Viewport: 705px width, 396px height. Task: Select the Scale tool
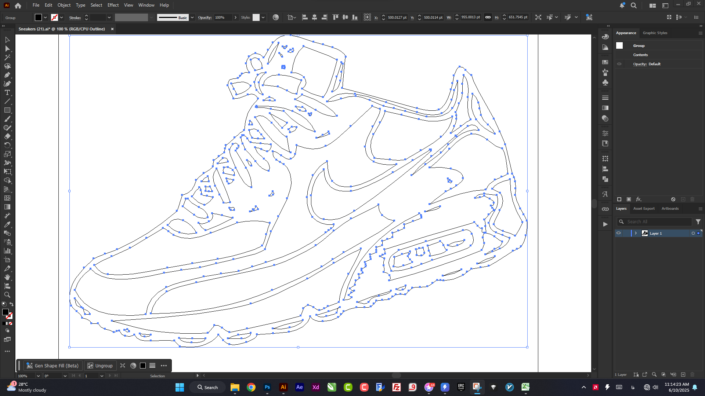pyautogui.click(x=7, y=154)
